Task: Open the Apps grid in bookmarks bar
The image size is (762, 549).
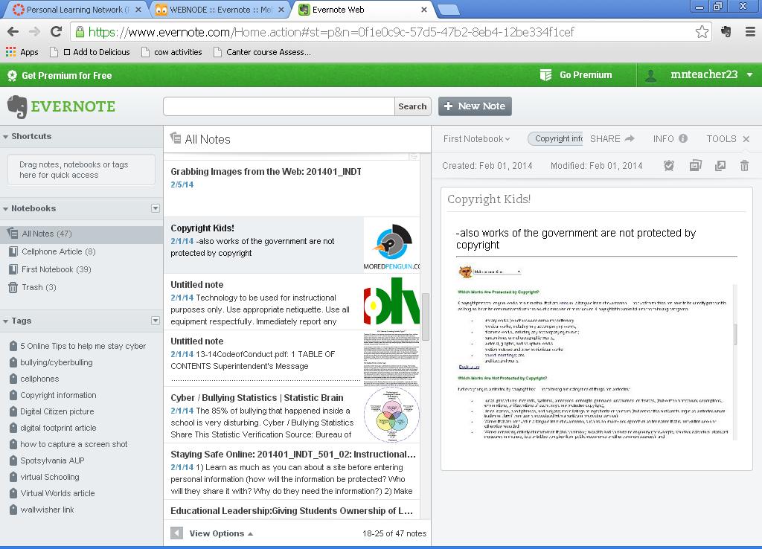Action: pyautogui.click(x=10, y=52)
